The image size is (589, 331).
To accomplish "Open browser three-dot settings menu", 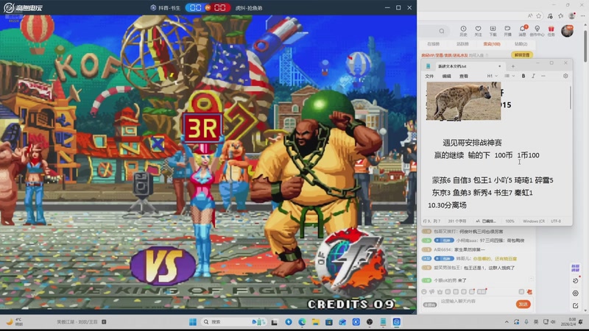I will coord(582,15).
